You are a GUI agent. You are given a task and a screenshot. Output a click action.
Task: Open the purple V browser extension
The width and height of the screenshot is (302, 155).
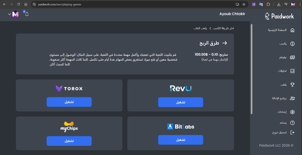tap(254, 4)
